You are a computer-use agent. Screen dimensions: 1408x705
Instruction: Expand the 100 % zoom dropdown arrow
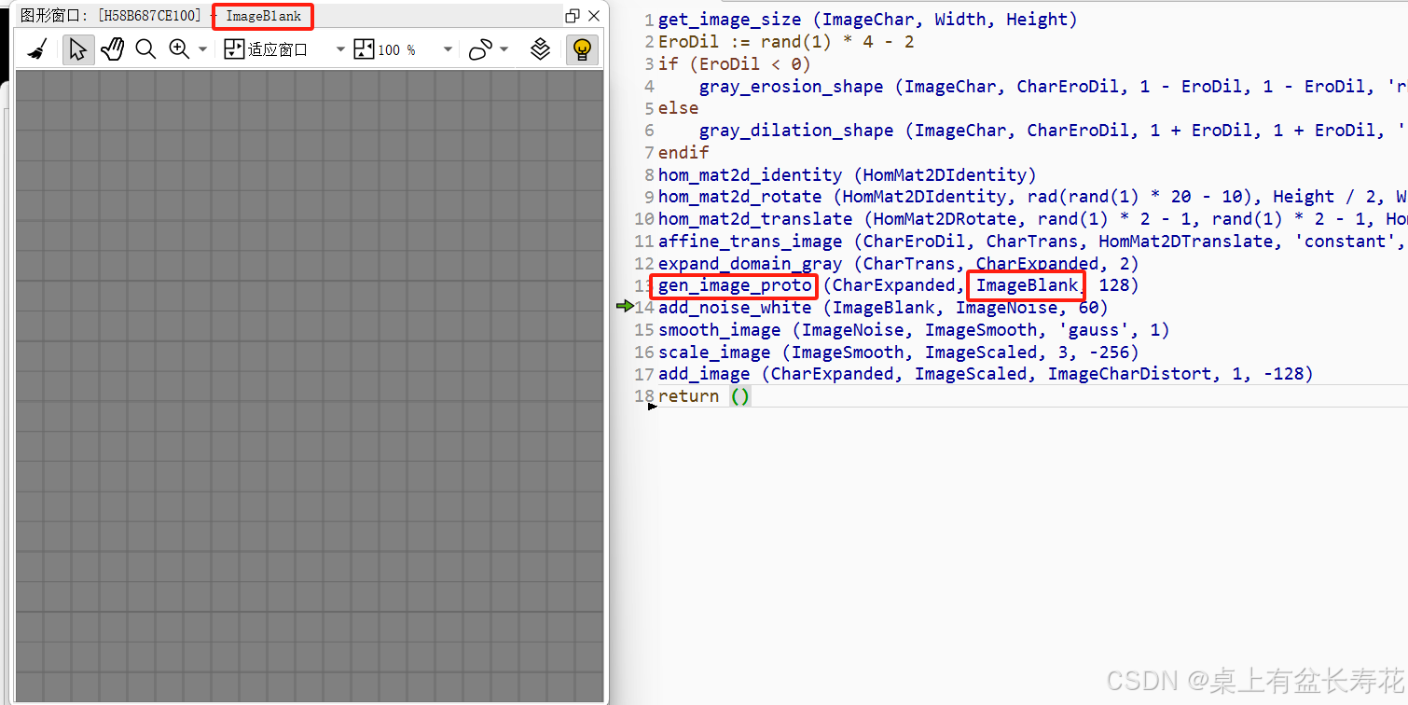(449, 49)
